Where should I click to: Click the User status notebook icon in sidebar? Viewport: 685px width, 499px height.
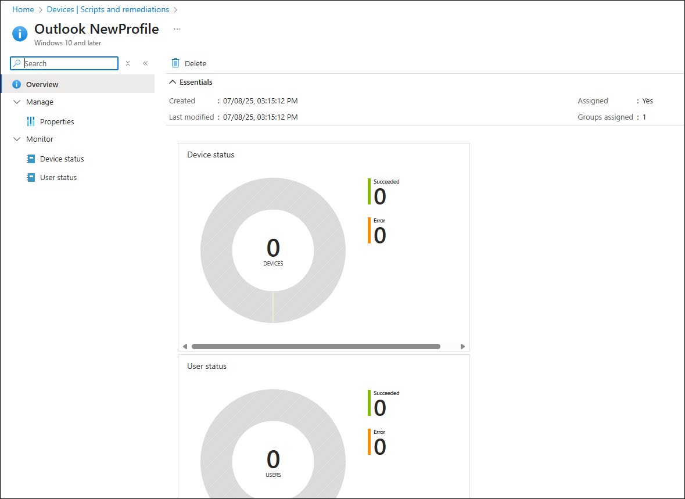(31, 177)
